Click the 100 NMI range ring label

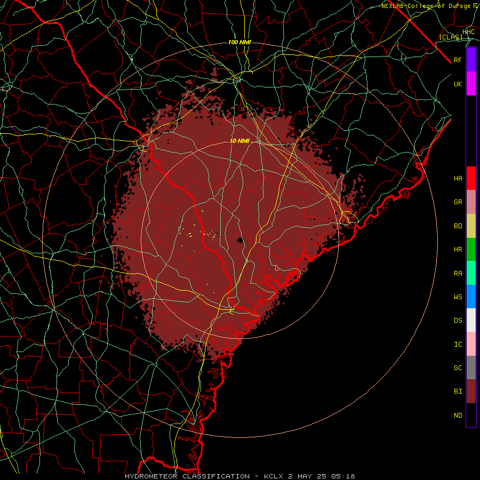[x=239, y=42]
